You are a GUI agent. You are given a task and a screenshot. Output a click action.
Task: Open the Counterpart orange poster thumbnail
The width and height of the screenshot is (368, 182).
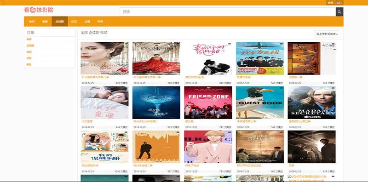(156, 147)
